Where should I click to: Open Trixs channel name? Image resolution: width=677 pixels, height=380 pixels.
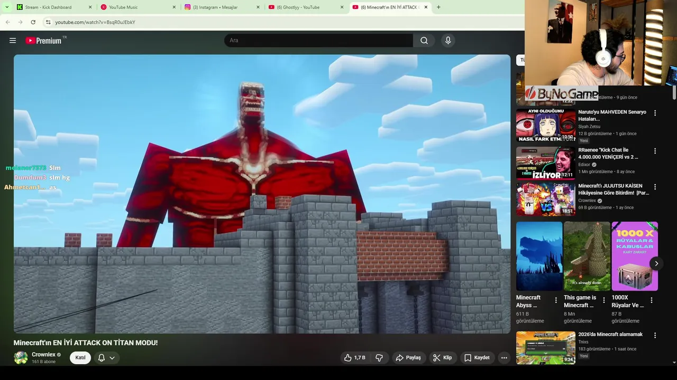[583, 342]
